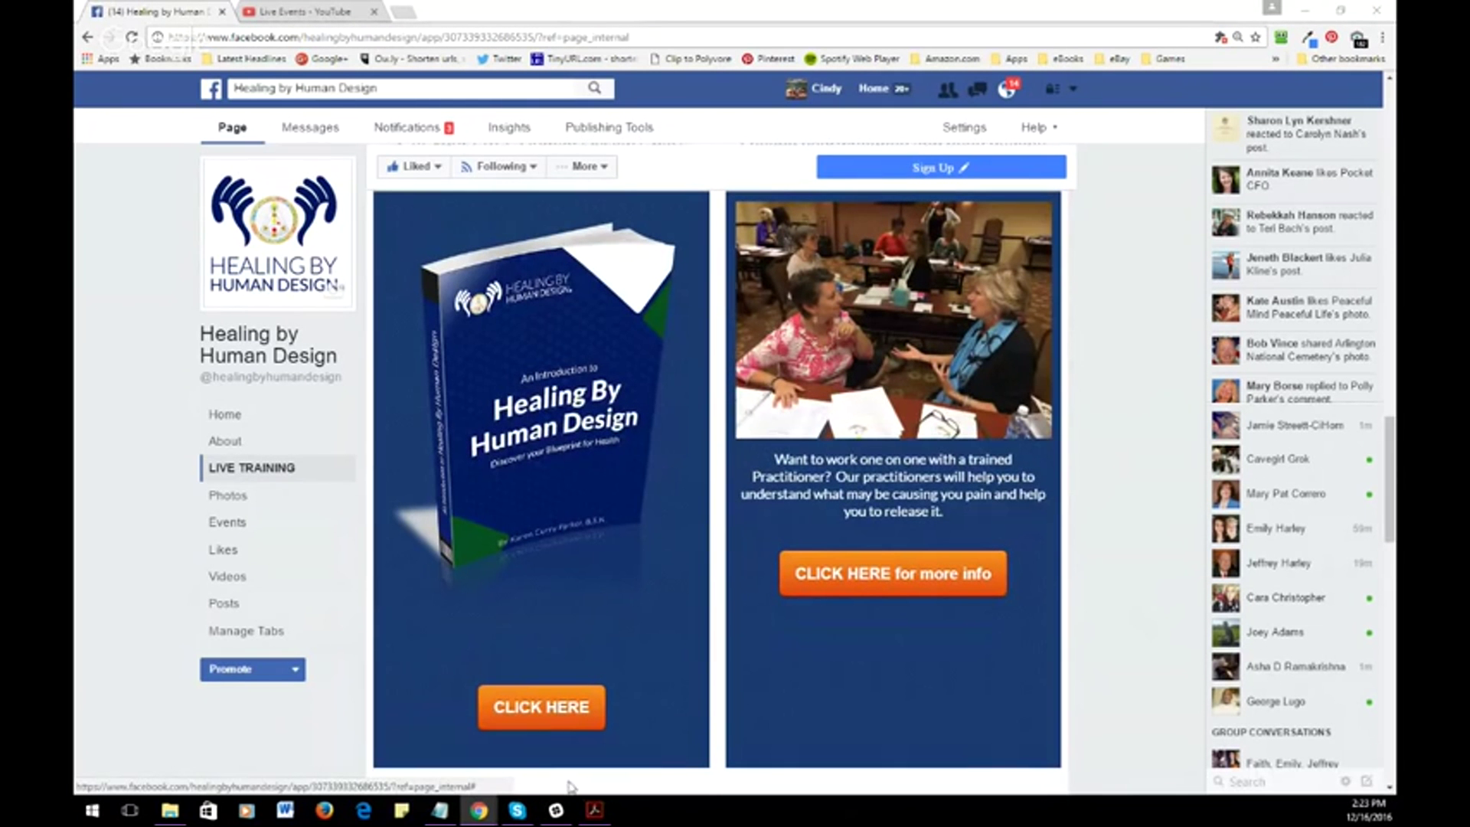Go back with the browser back arrow
1470x827 pixels.
tap(87, 37)
